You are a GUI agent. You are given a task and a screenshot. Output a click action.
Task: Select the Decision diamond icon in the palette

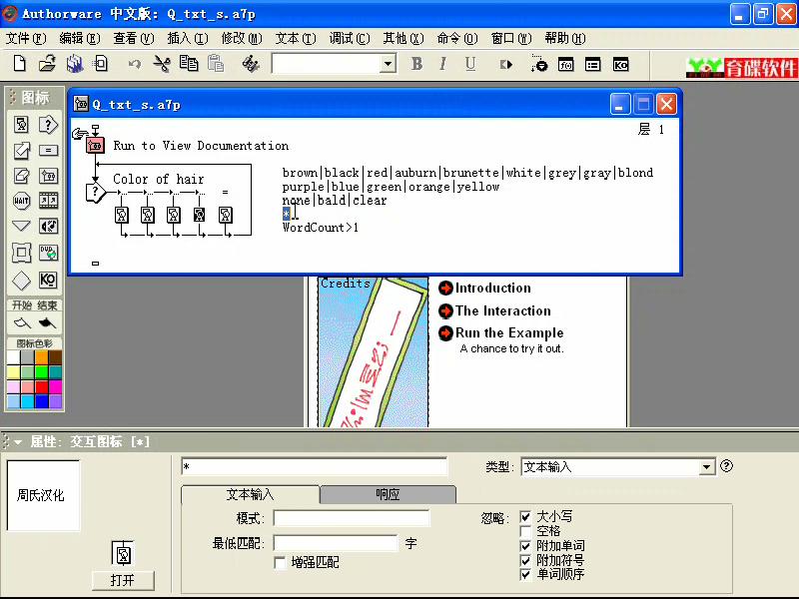pyautogui.click(x=21, y=281)
